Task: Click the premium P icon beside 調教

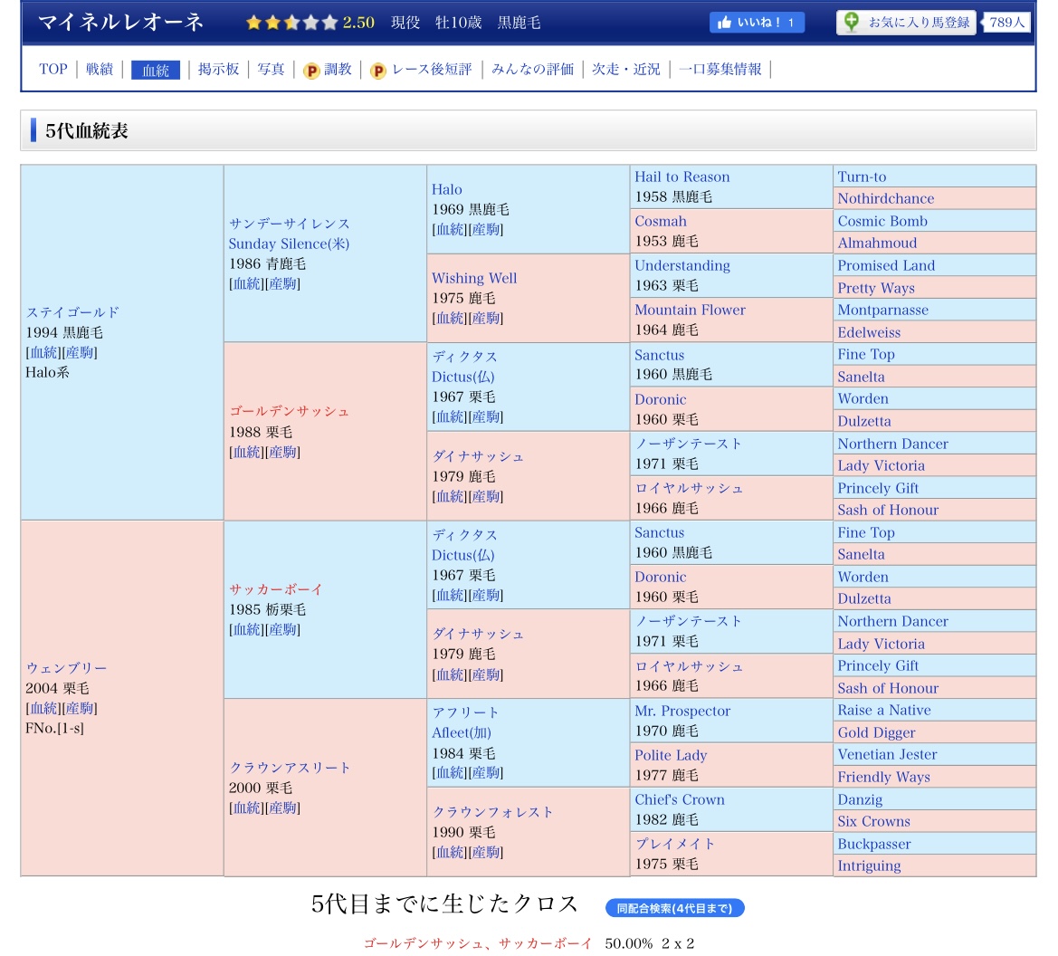Action: pyautogui.click(x=311, y=71)
